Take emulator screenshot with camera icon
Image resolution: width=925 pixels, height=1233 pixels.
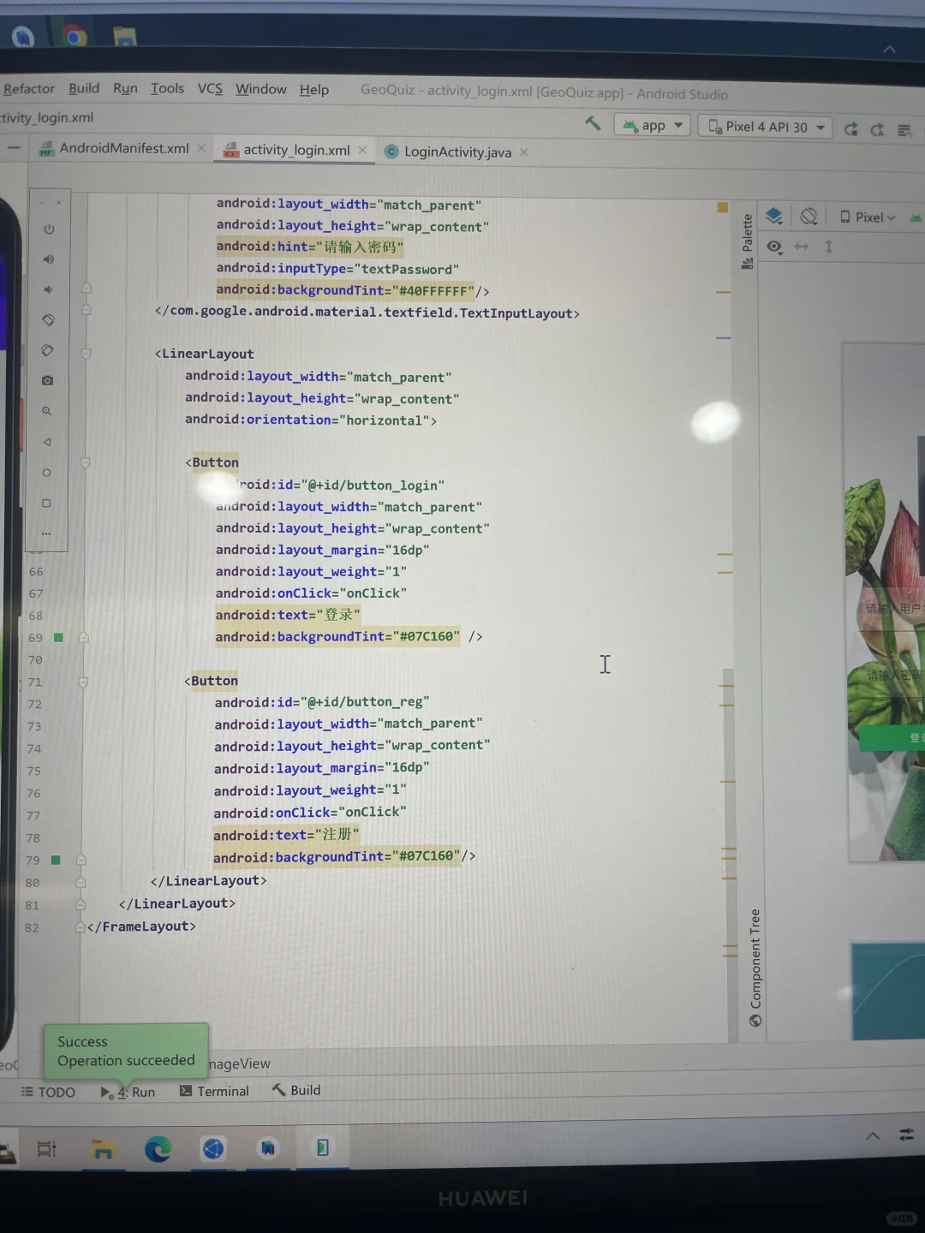(x=47, y=380)
